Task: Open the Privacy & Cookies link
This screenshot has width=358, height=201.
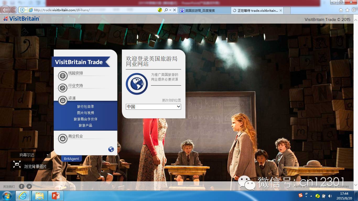Action: pyautogui.click(x=337, y=186)
